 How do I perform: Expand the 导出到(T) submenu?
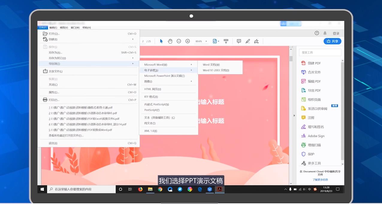pyautogui.click(x=89, y=64)
